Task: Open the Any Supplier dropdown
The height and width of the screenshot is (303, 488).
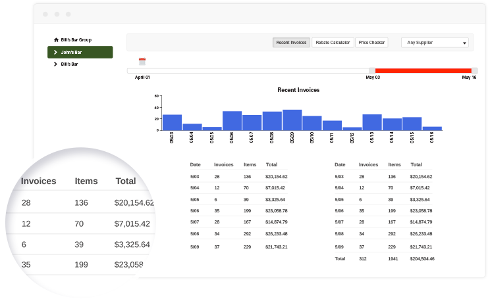Action: coord(436,43)
